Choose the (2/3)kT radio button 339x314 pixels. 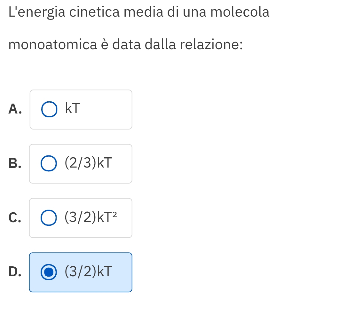pos(49,164)
